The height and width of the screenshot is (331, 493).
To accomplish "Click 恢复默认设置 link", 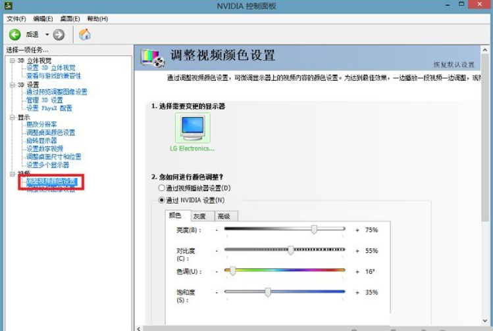I will pyautogui.click(x=454, y=64).
